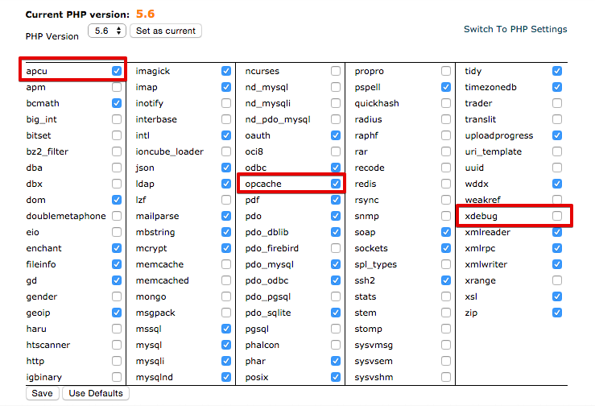Disable the bcmath extension checkbox
The height and width of the screenshot is (406, 595).
(117, 103)
